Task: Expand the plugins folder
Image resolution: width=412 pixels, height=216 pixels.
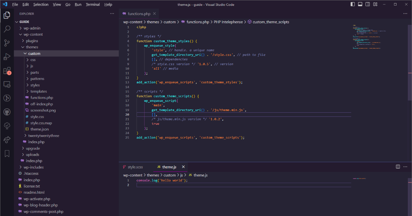Action: click(66, 41)
